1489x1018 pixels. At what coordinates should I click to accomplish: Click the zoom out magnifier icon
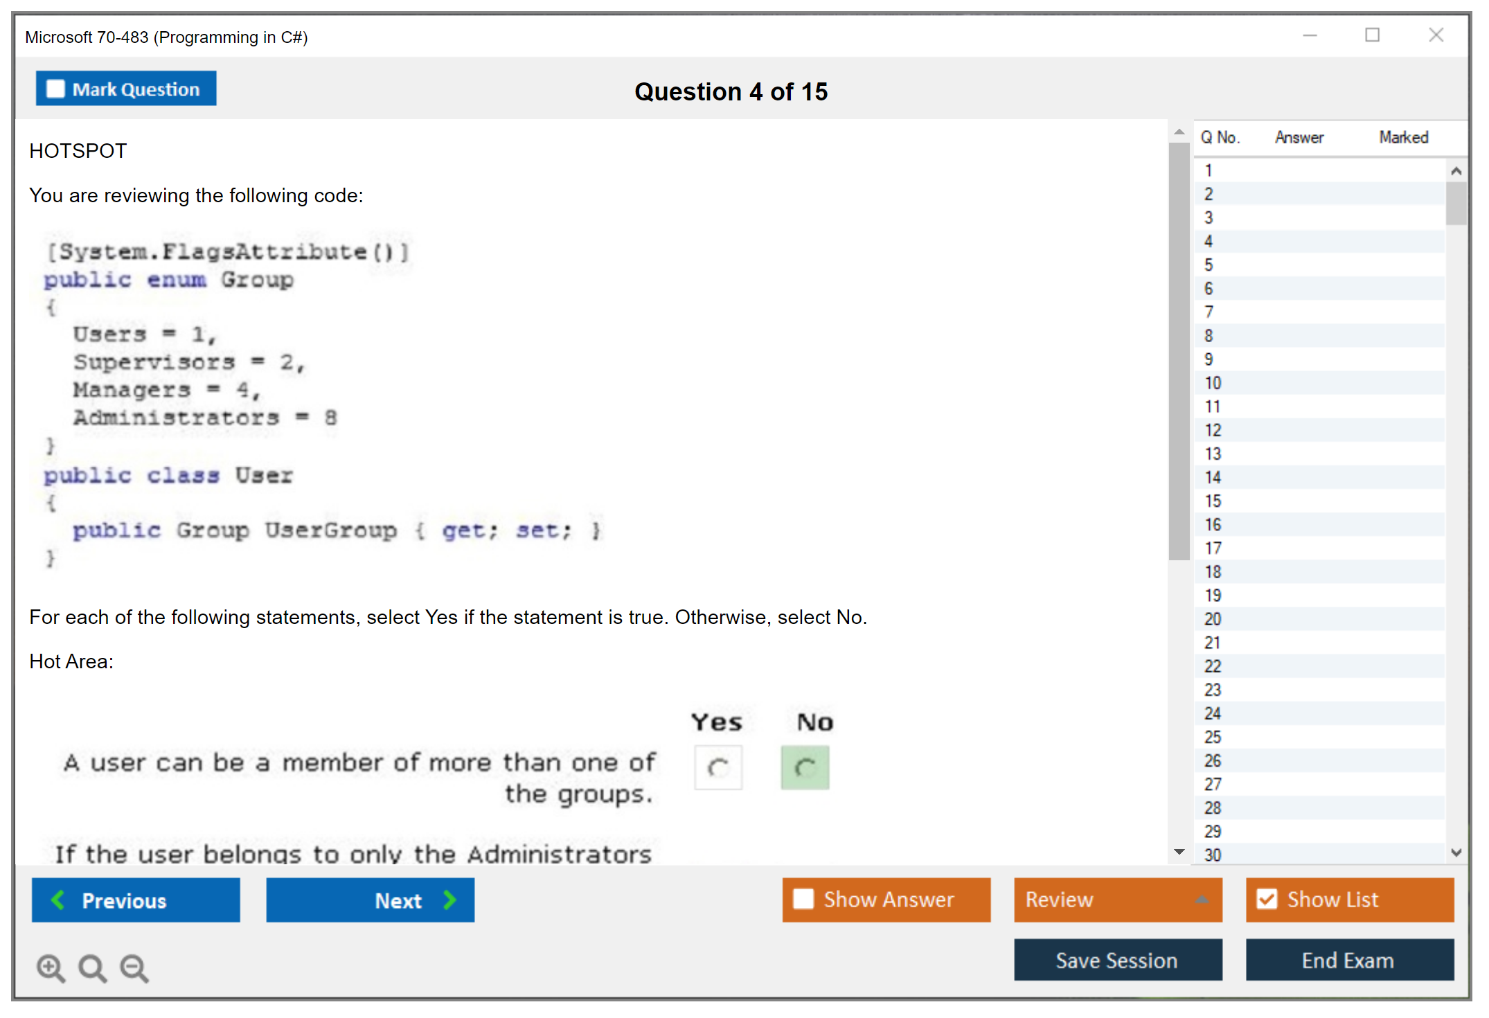[x=134, y=967]
